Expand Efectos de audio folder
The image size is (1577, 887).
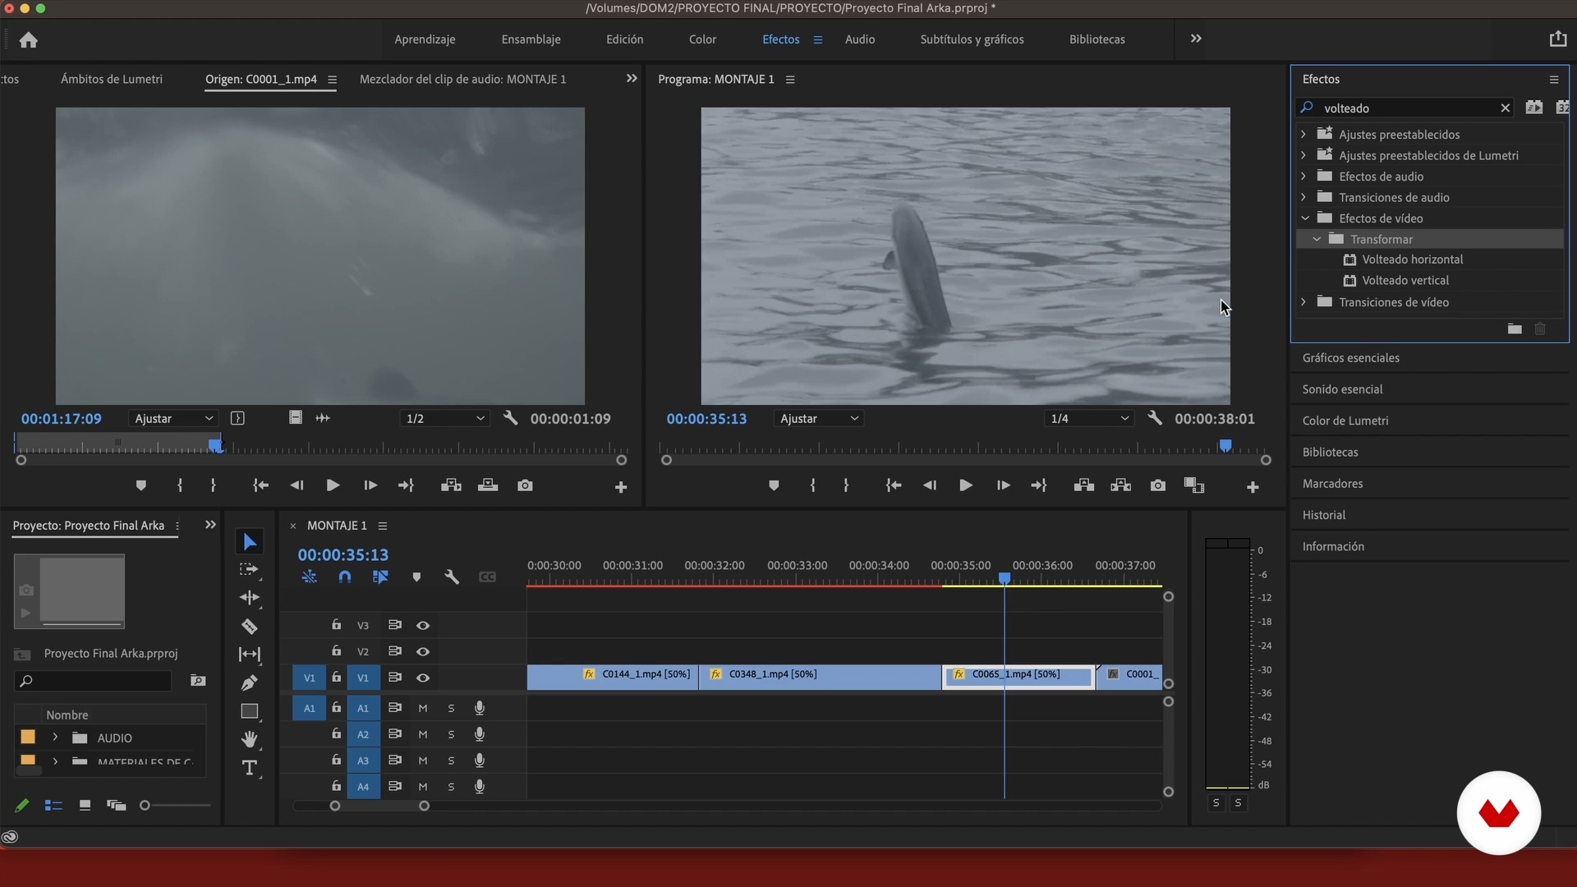click(x=1303, y=176)
